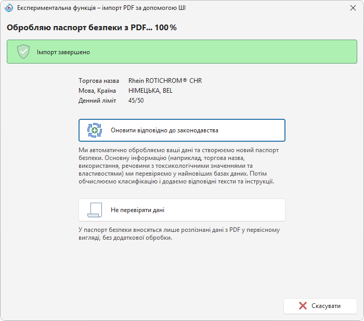Viewport: 364px width, 321px height.
Task: Close the PDF import dialog window
Action: 353,8
